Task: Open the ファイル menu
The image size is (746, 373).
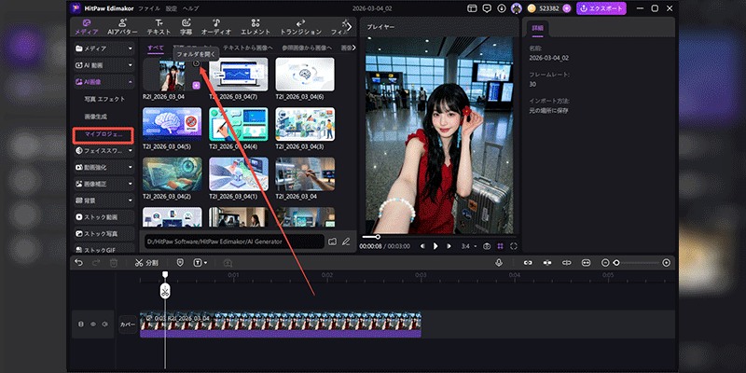Action: click(x=150, y=8)
